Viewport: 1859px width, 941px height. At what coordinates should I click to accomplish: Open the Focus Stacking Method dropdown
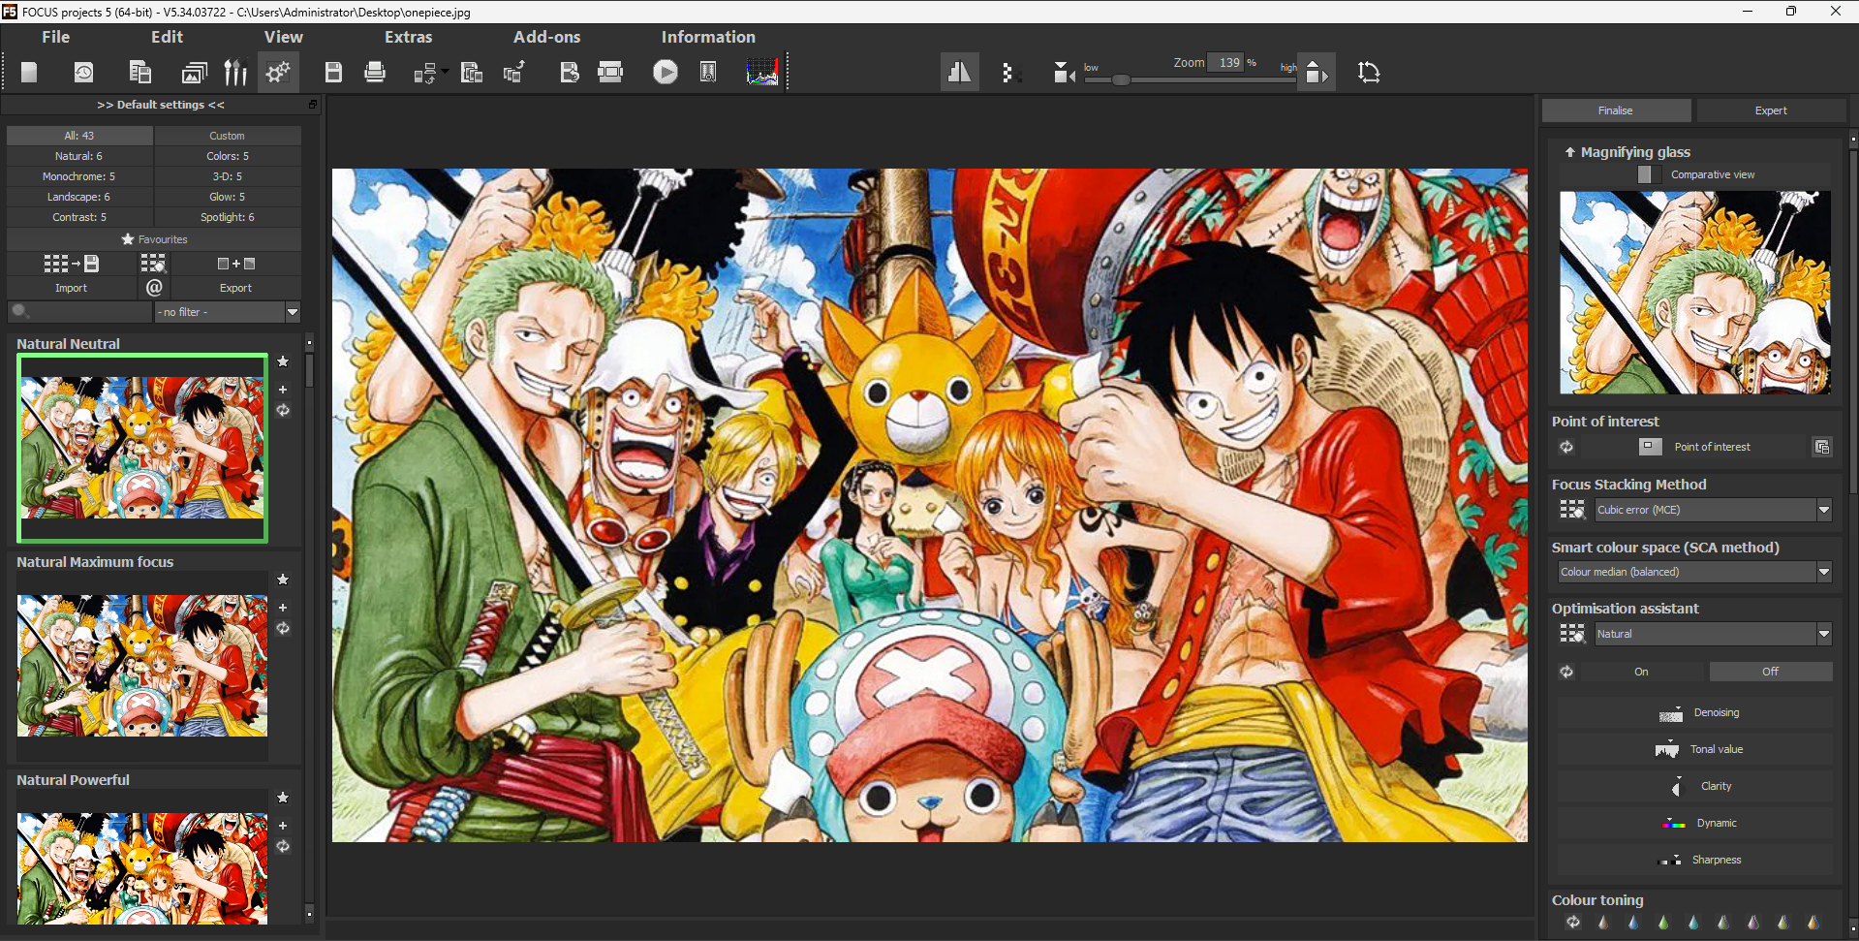point(1823,510)
